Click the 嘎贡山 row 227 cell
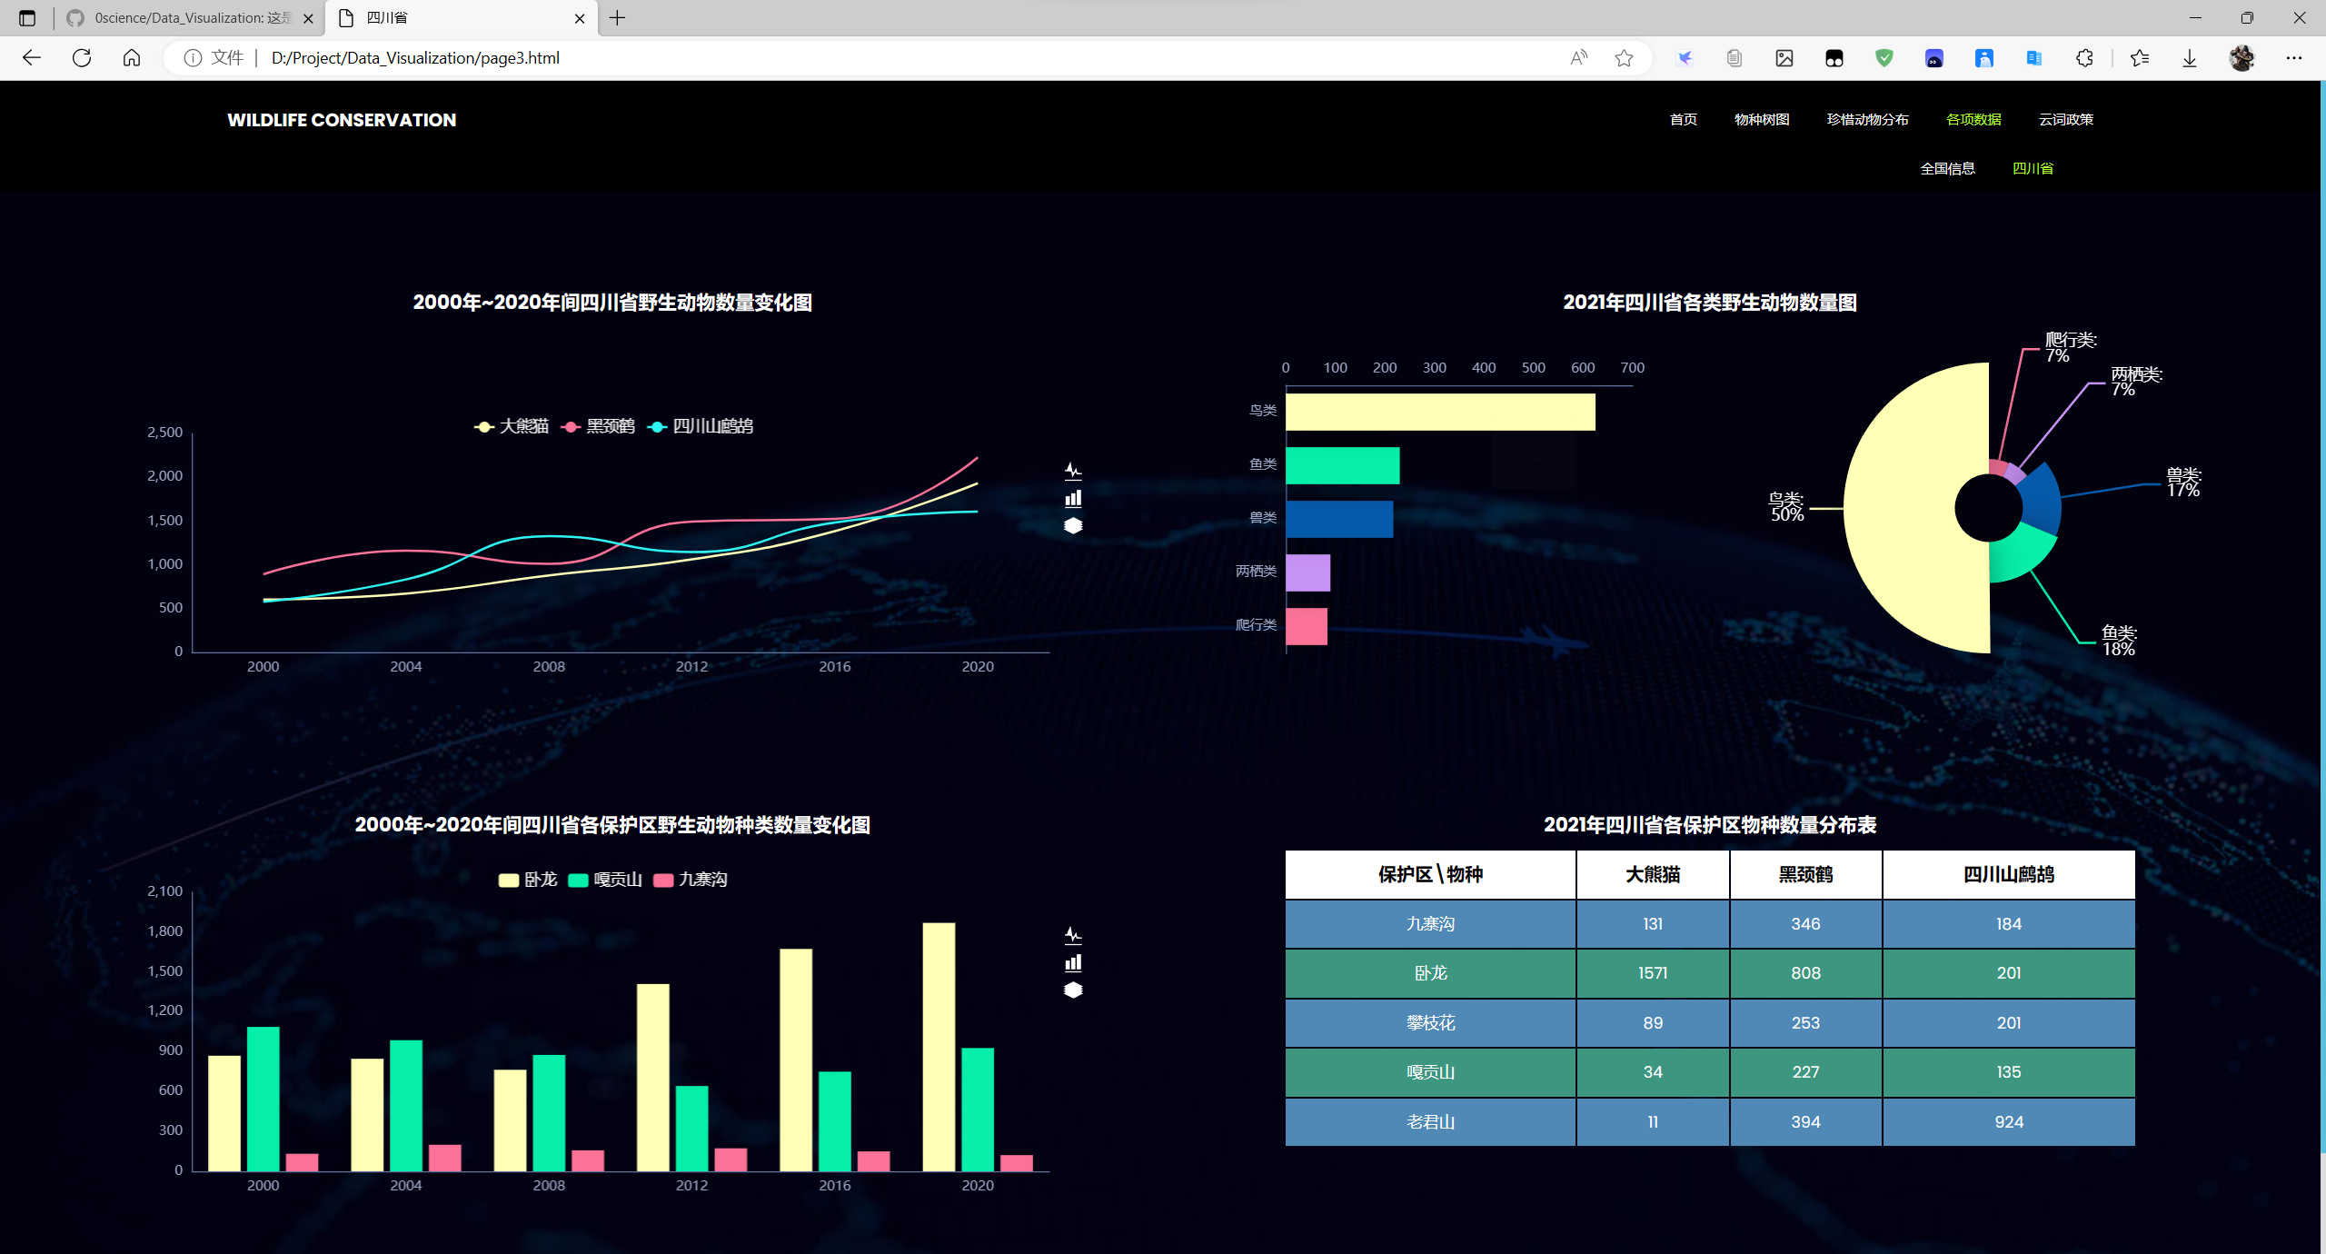The width and height of the screenshot is (2326, 1254). [1805, 1072]
